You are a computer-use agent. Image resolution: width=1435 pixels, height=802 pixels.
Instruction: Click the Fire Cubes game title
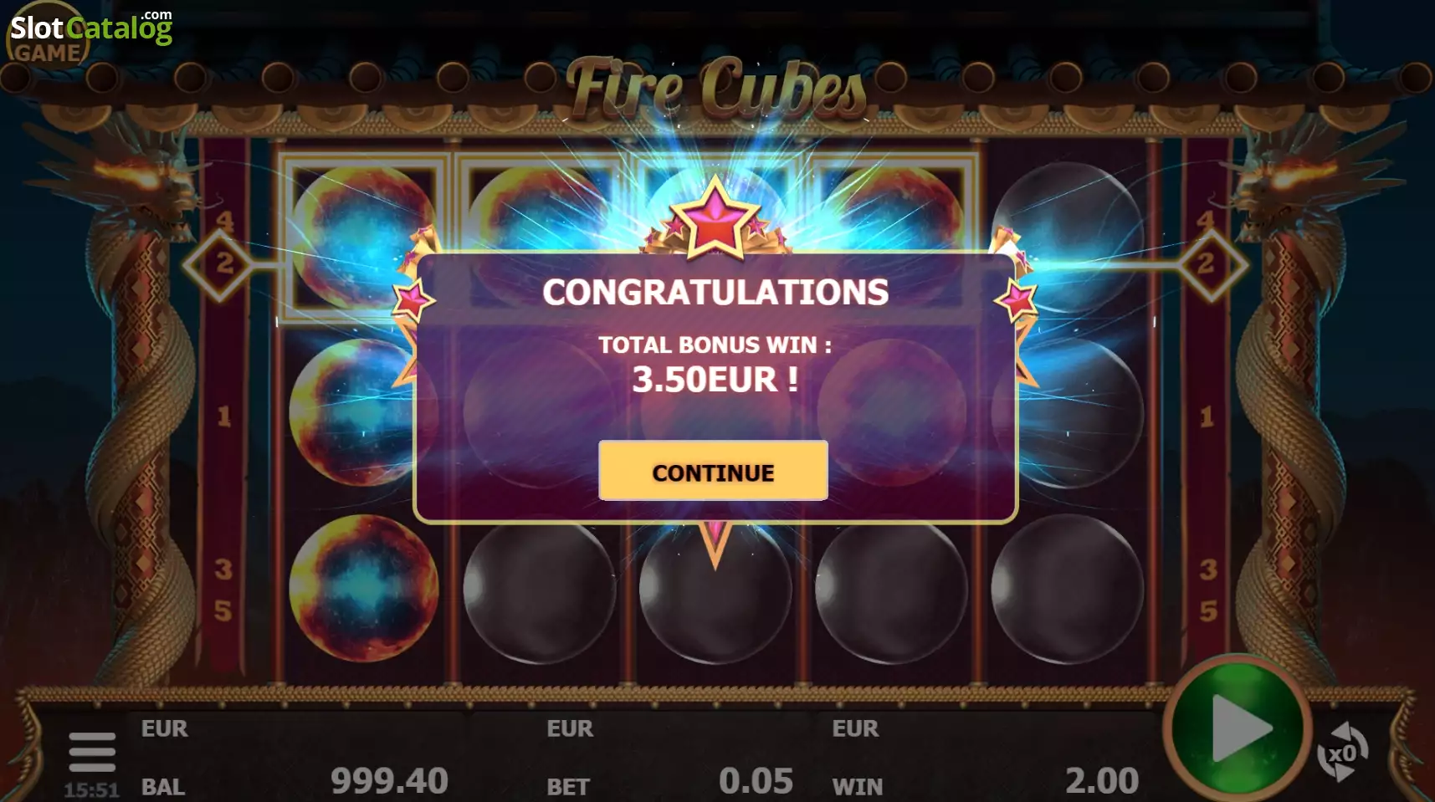coord(716,88)
